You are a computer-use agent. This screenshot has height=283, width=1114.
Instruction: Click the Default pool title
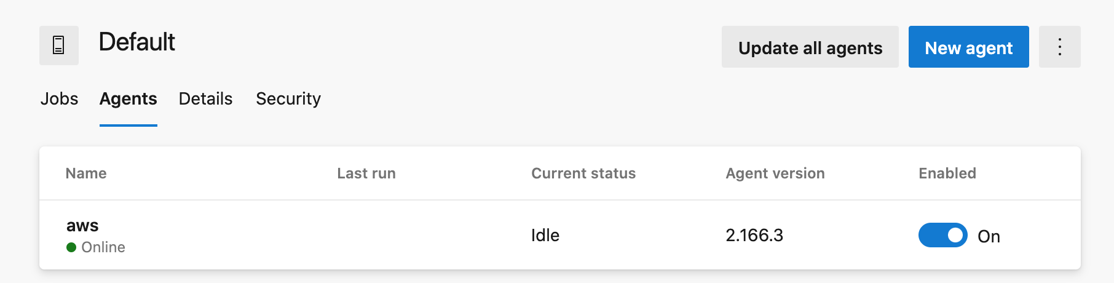pos(136,42)
